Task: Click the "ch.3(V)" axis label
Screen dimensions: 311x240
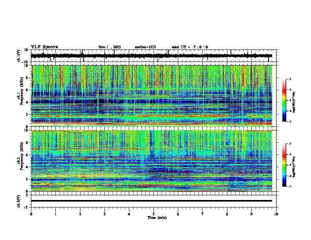Action: [19, 201]
